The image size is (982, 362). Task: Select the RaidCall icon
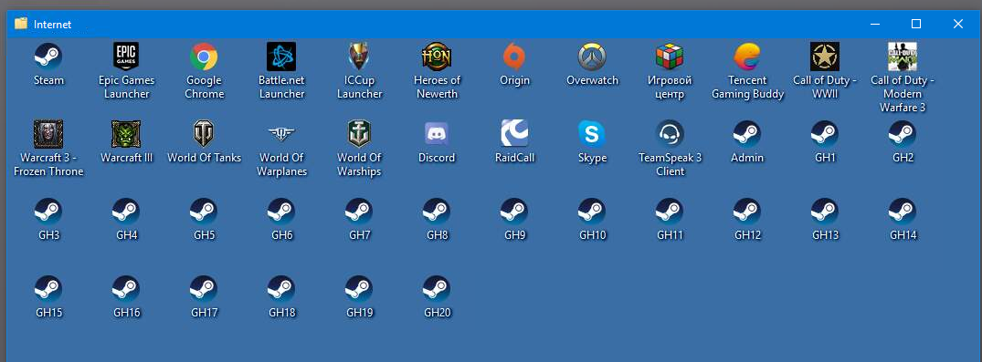tap(514, 134)
